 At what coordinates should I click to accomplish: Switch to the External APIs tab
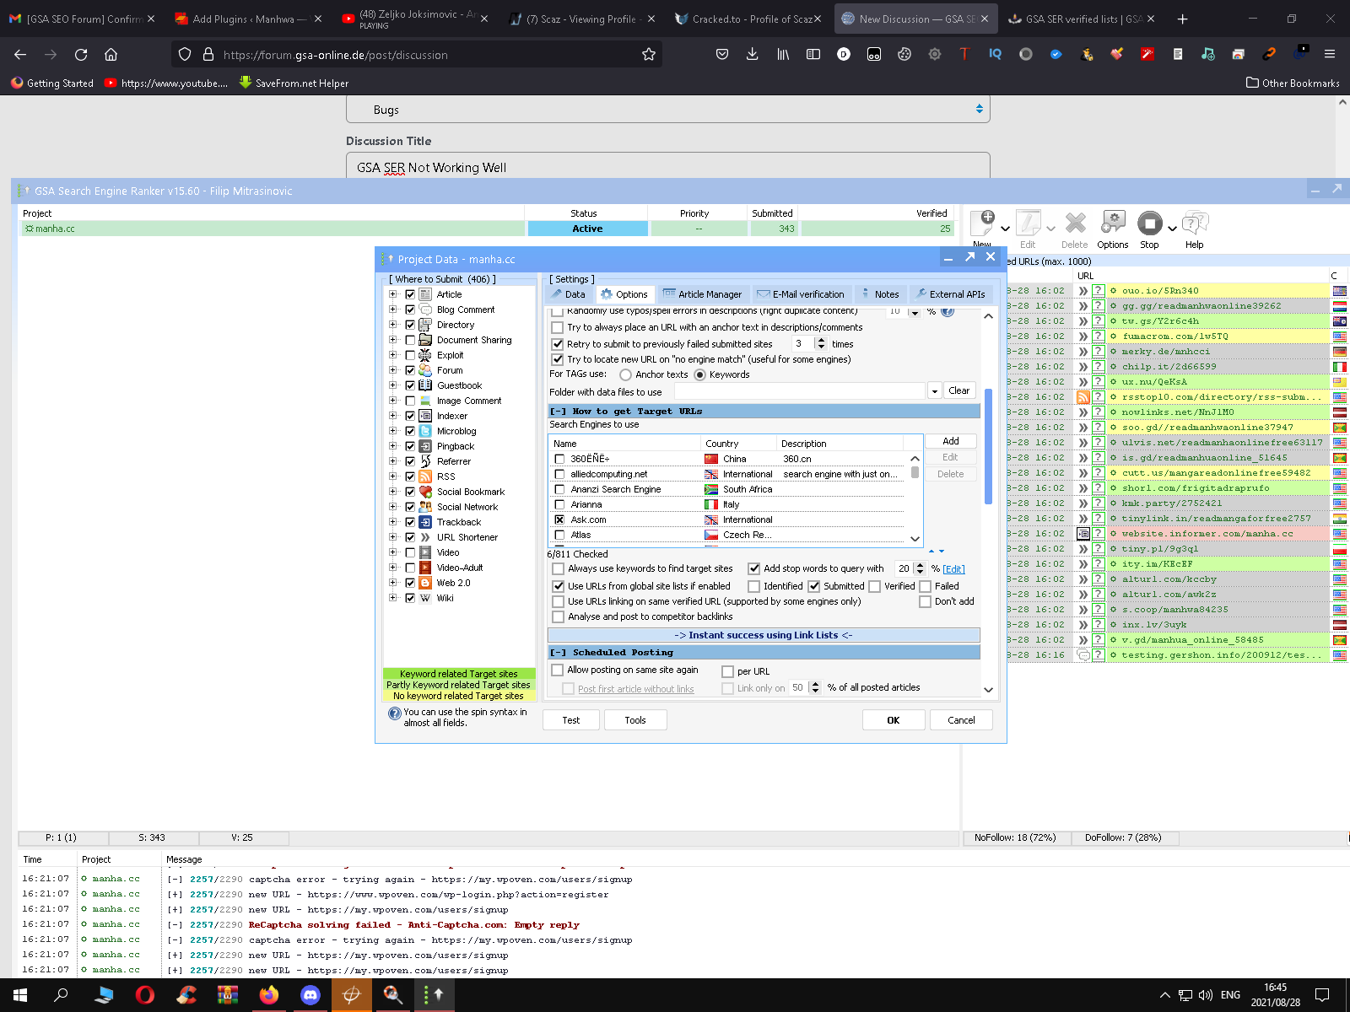coord(950,294)
